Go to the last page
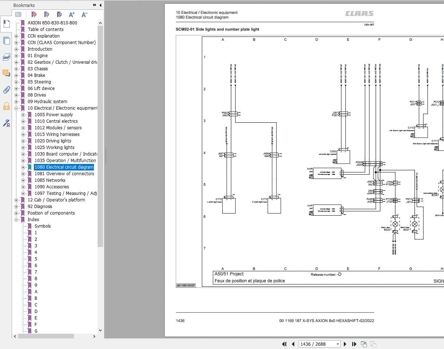This screenshot has width=444, height=349. [354, 344]
